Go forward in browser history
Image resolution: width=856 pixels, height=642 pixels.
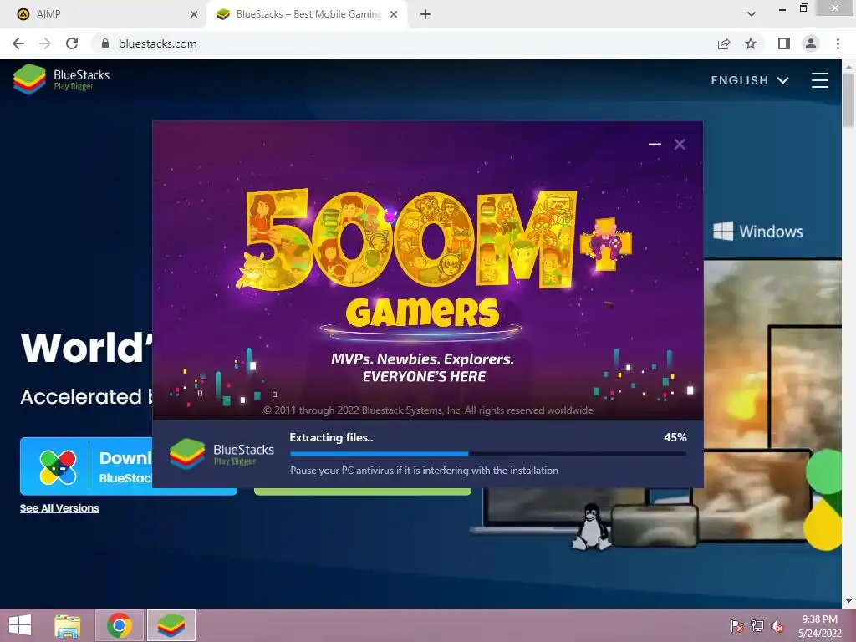(45, 43)
